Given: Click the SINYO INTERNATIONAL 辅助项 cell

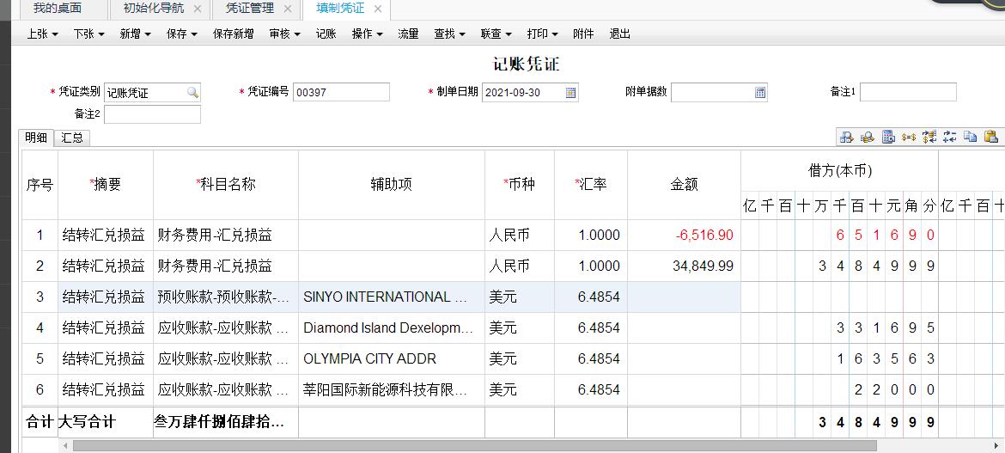Looking at the screenshot, I should [391, 297].
